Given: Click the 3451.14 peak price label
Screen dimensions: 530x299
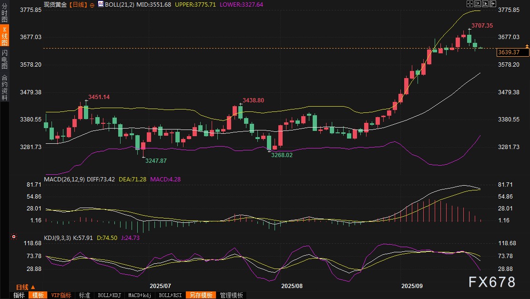Looking at the screenshot, I should click(x=99, y=97).
